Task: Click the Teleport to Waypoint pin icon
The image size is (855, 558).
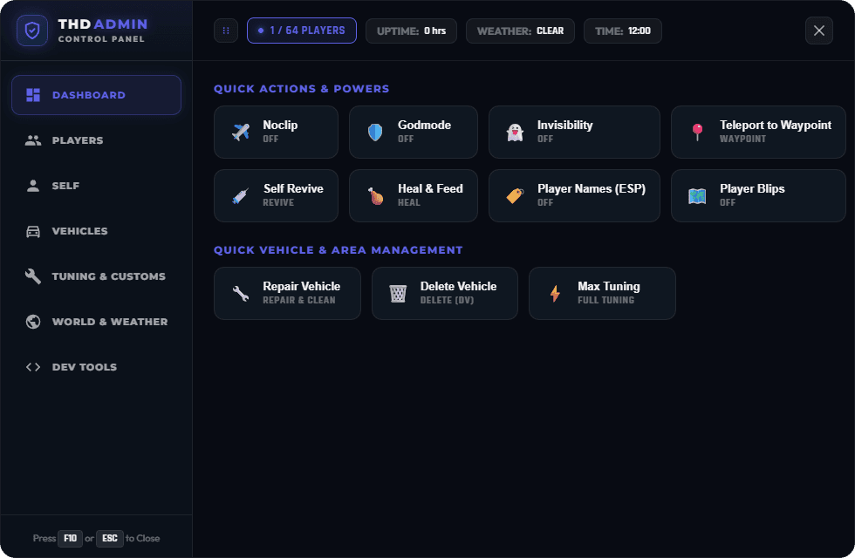Action: 697,132
